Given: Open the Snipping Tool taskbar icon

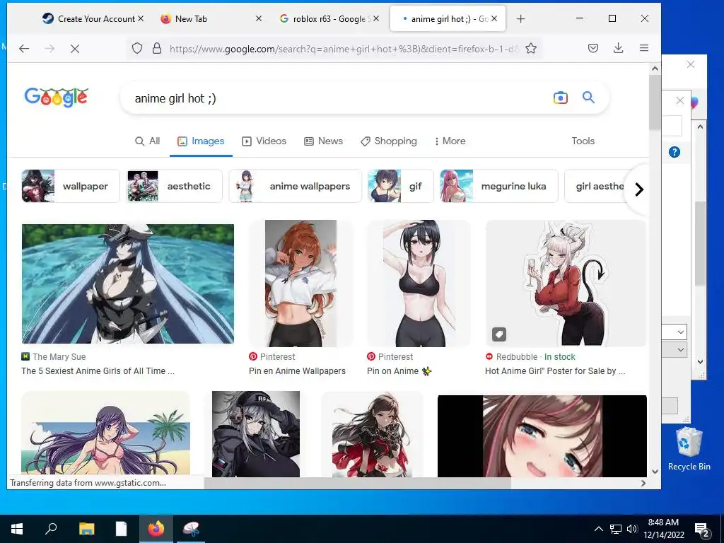Looking at the screenshot, I should pyautogui.click(x=191, y=529).
